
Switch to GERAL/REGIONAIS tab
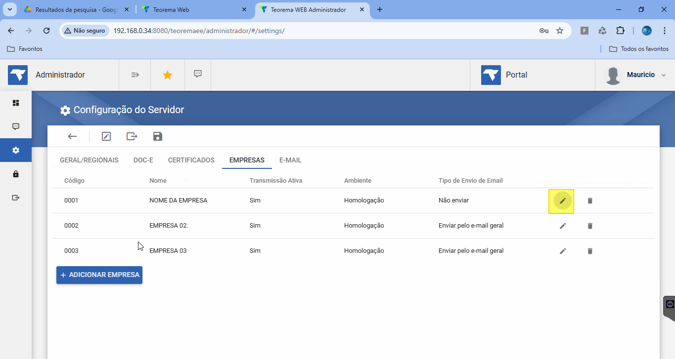point(89,160)
